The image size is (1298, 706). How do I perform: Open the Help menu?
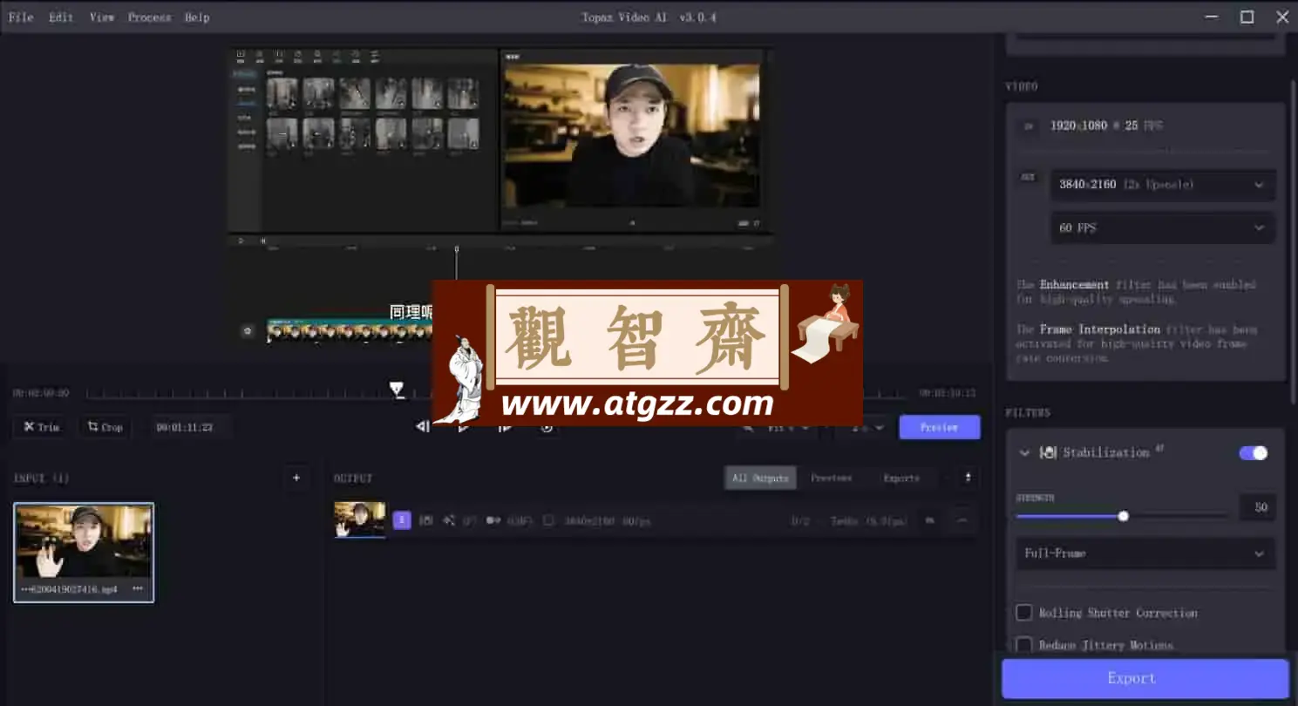(x=197, y=17)
